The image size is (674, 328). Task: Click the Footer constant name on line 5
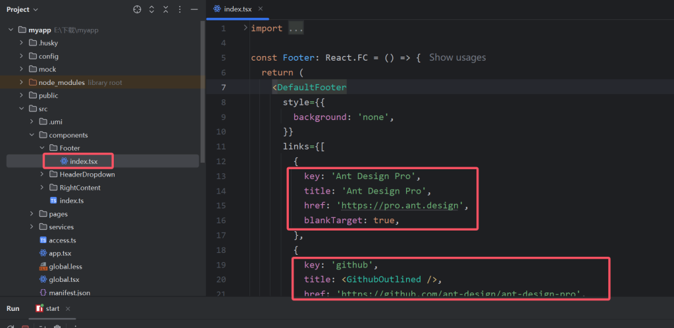point(299,57)
